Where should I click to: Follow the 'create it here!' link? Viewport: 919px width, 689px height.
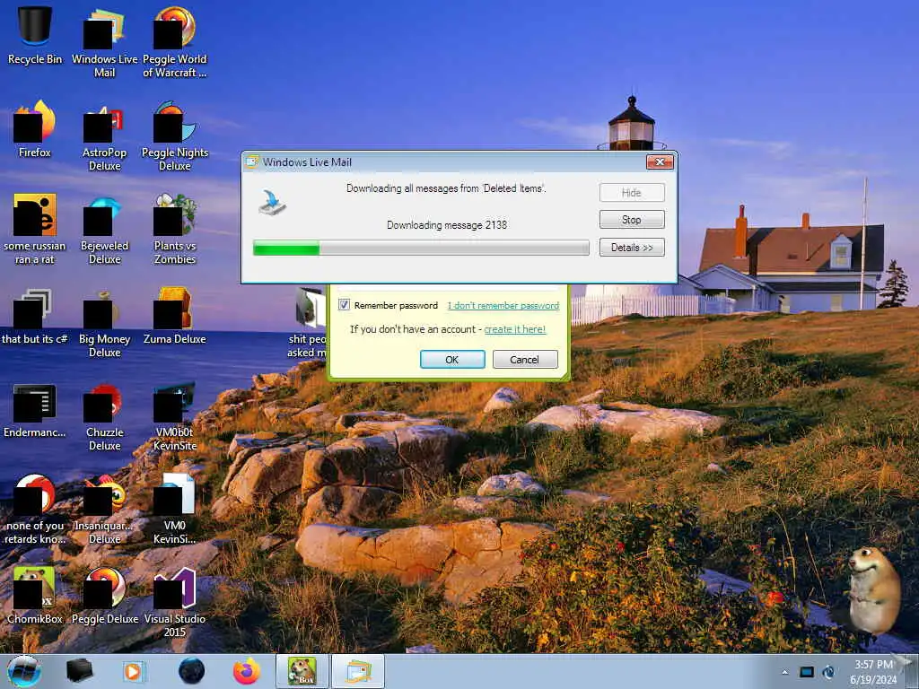pyautogui.click(x=514, y=329)
